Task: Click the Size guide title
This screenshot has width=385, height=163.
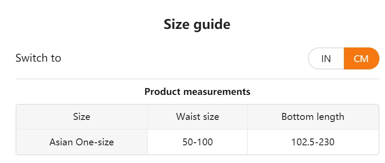Action: (x=197, y=25)
